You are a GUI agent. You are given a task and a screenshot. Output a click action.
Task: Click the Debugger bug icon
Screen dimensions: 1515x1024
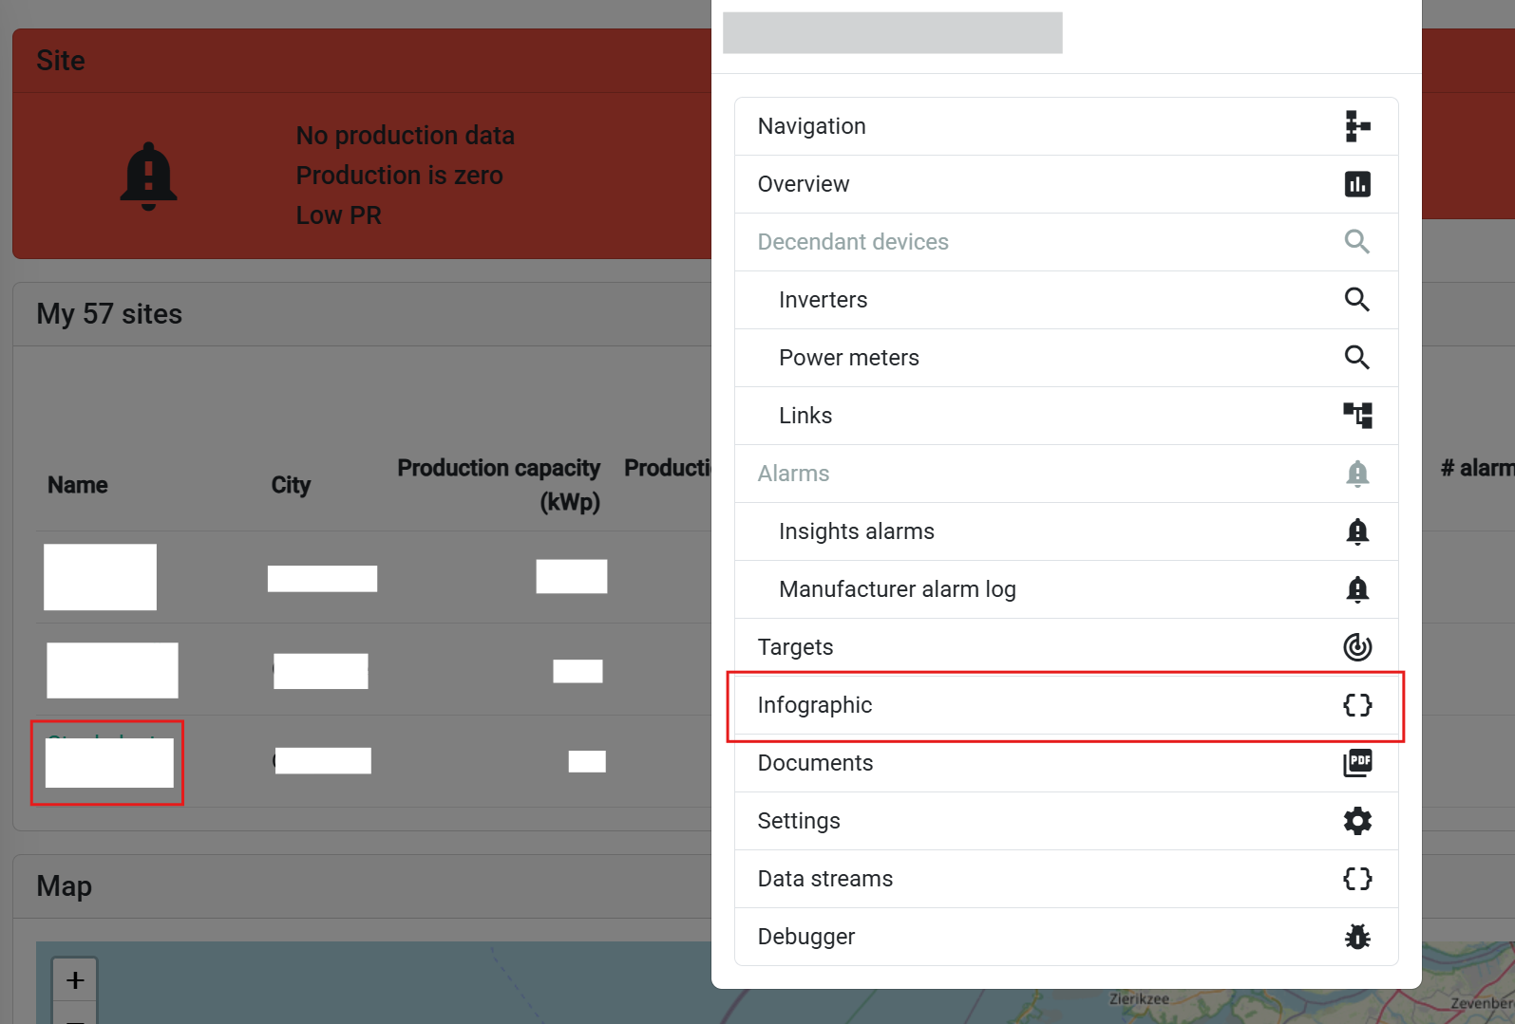(1357, 937)
